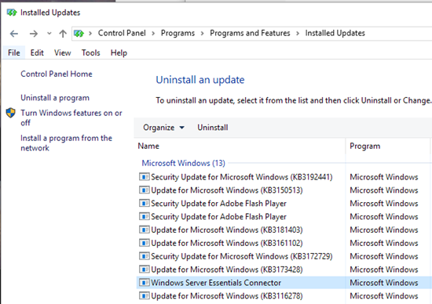432x304 pixels.
Task: Select Installed Updates breadcrumb
Action: 335,33
